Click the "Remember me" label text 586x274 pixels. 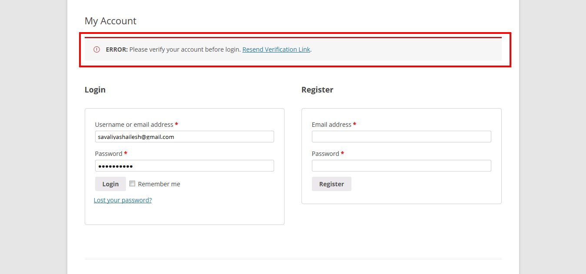159,184
